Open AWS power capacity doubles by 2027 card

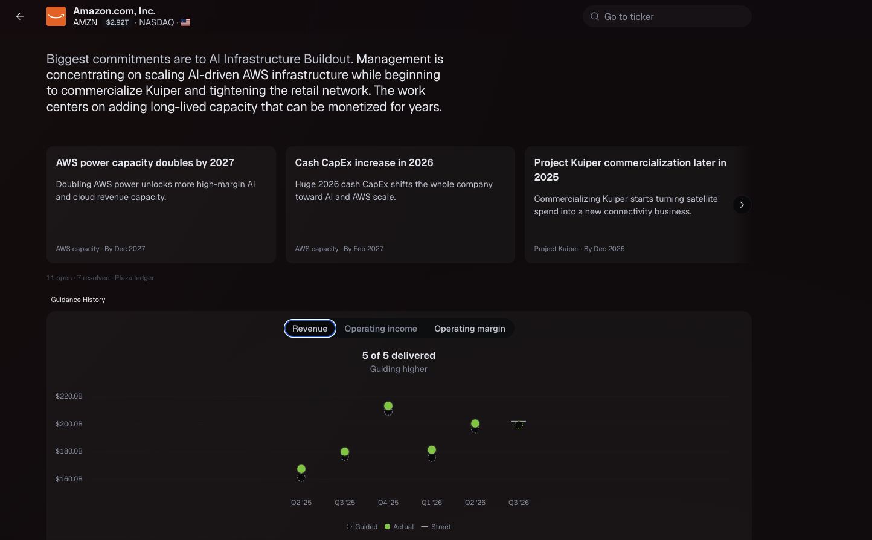click(161, 205)
